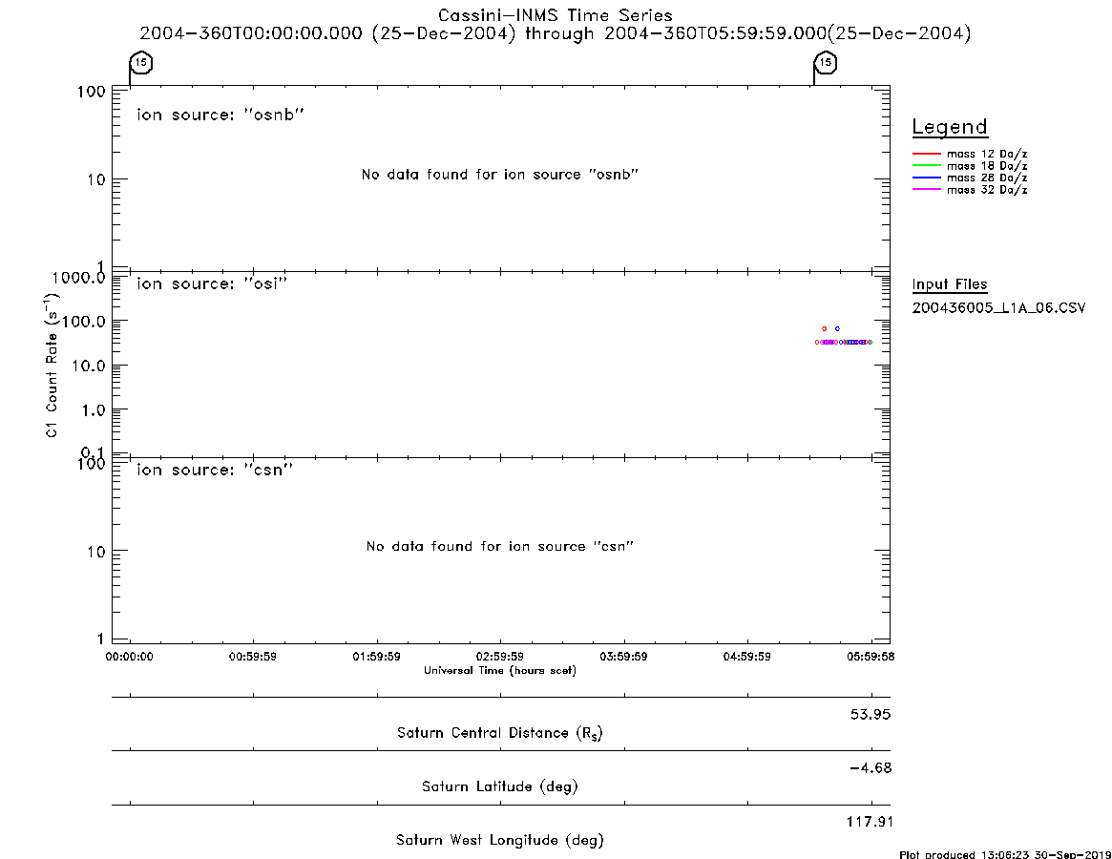Click the mass 32 Da/z legend text

(987, 190)
